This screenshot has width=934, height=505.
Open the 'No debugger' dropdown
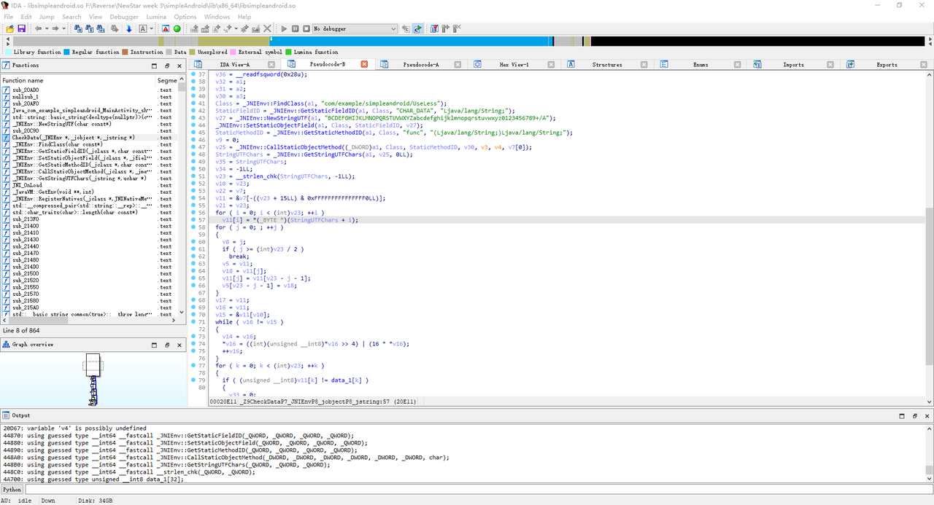coord(393,28)
